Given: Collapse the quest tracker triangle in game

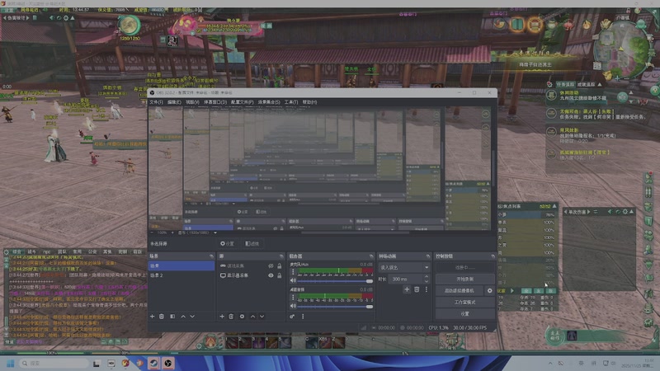Looking at the screenshot, I should click(x=600, y=84).
